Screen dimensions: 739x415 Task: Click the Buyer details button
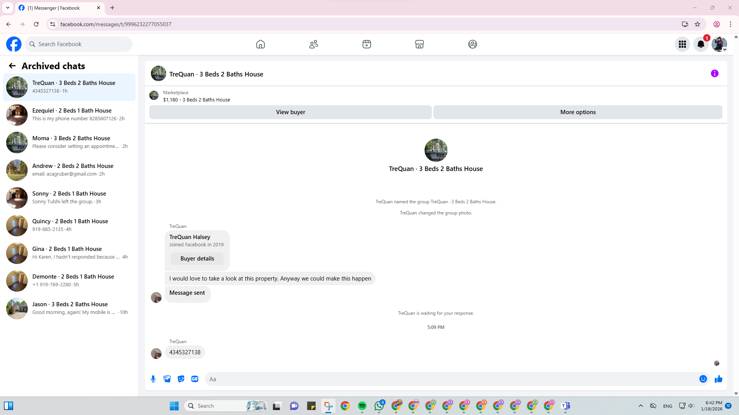197,259
